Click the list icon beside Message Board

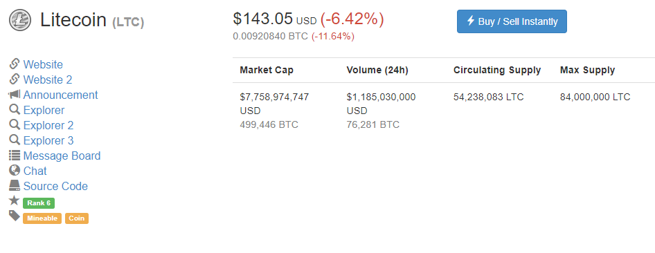click(x=15, y=156)
